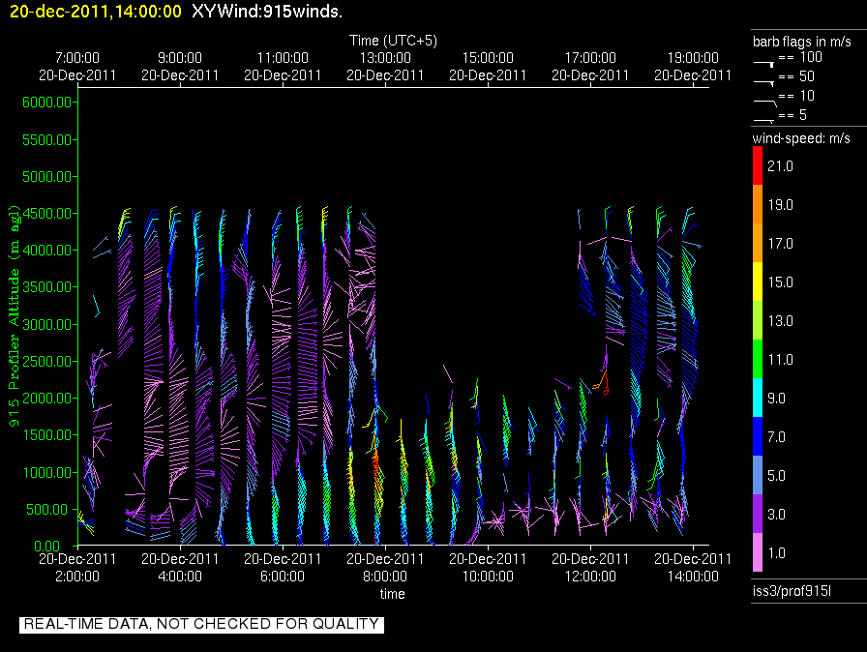Click the top axis label 13:00:00
Viewport: 867px width, 652px height.
point(385,57)
